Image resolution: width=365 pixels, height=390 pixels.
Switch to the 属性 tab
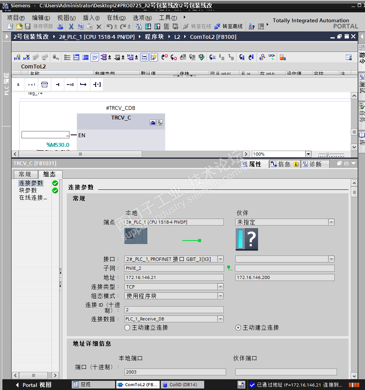coord(255,164)
